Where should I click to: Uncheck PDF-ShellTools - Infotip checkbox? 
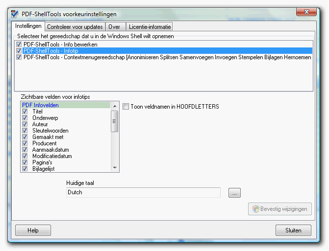tap(19, 51)
